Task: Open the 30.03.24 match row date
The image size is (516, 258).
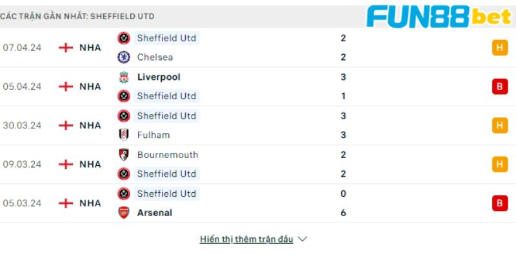Action: [22, 125]
